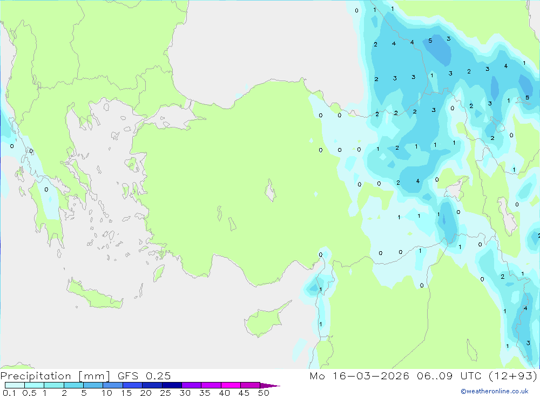Screen dimensions: 540x396
Task: Click the legend scale label "40"
Action: pyautogui.click(x=224, y=393)
